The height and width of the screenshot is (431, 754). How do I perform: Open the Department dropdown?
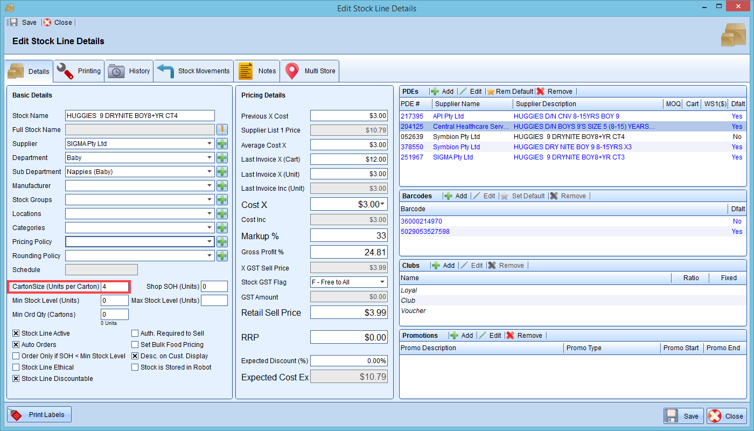point(209,158)
